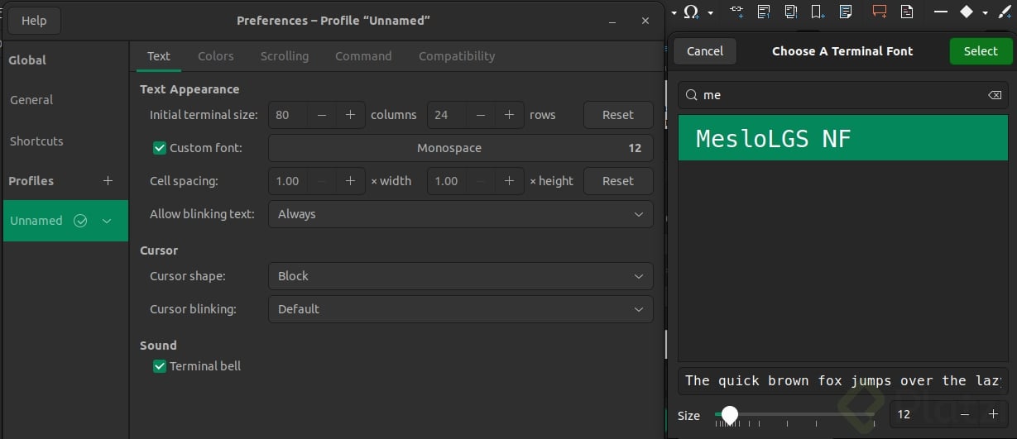Image resolution: width=1017 pixels, height=439 pixels.
Task: Click Cancel in the font chooser
Action: point(704,51)
